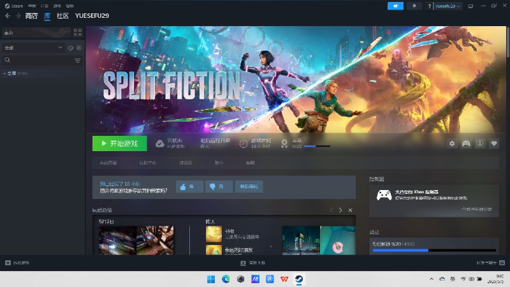Click the library search field
510x287 pixels.
pos(38,60)
